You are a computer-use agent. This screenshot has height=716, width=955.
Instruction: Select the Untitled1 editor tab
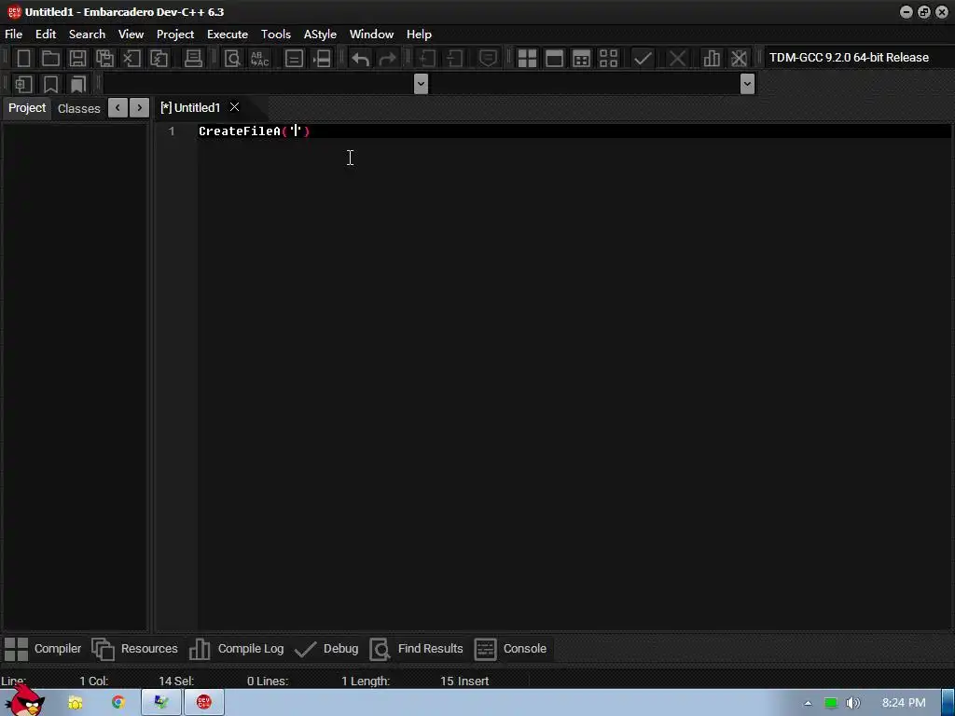click(190, 108)
